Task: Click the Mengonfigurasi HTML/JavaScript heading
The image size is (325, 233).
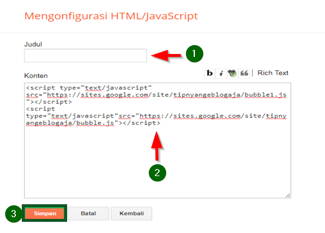Action: pos(111,16)
